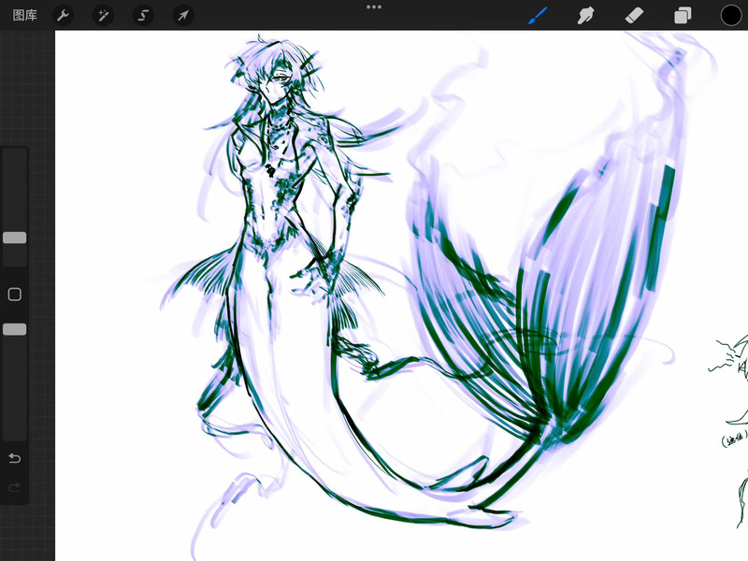Undo the last stroke
This screenshot has height=561, width=748.
[15, 458]
